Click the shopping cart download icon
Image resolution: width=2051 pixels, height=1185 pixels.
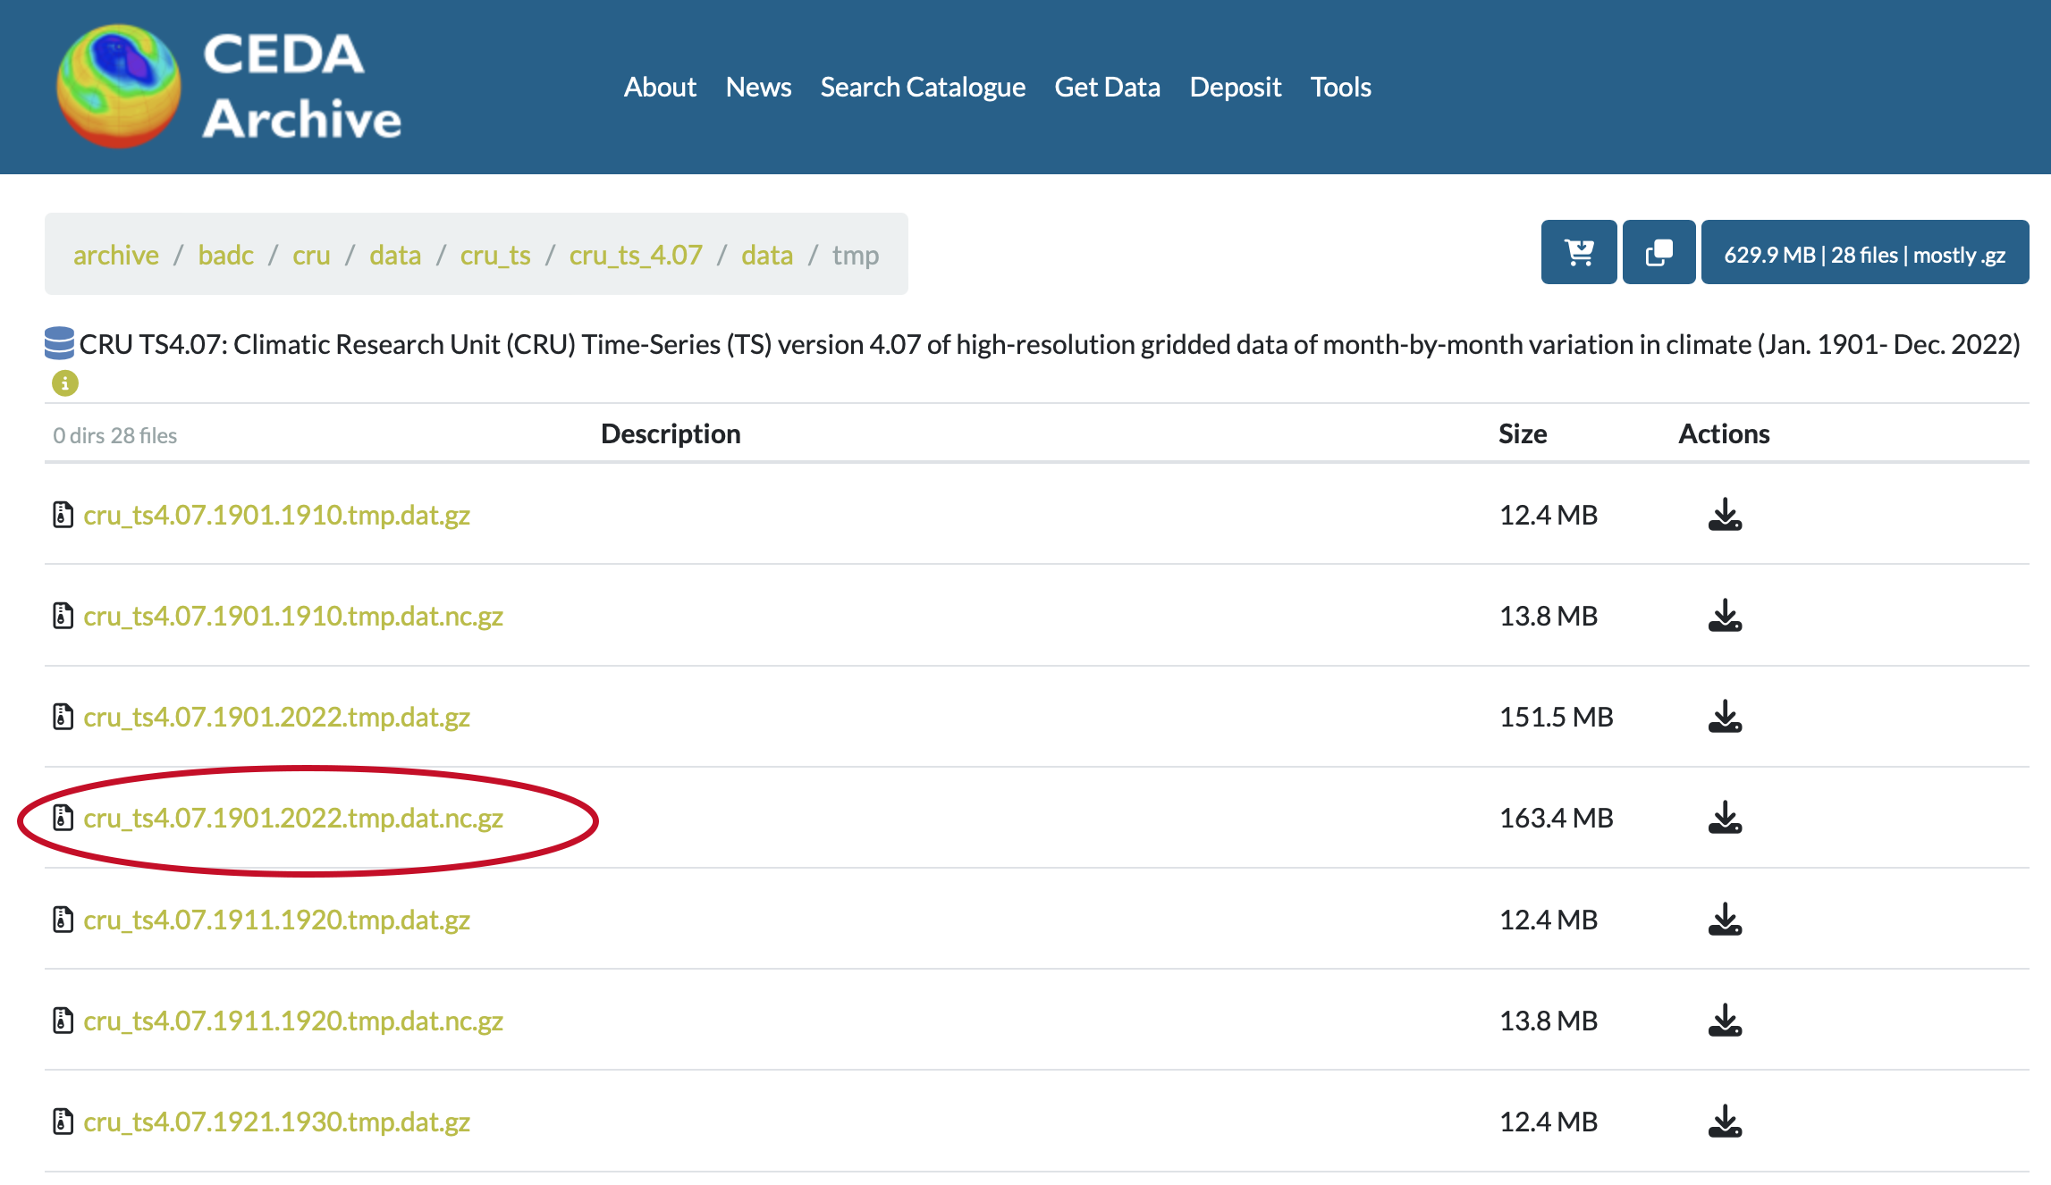pos(1579,253)
